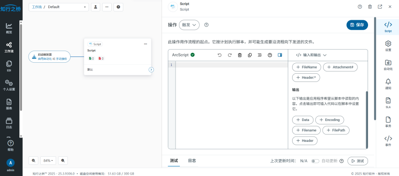The width and height of the screenshot is (399, 176).
Task: Toggle the side panel icon in editor toolbar
Action: pos(280,55)
